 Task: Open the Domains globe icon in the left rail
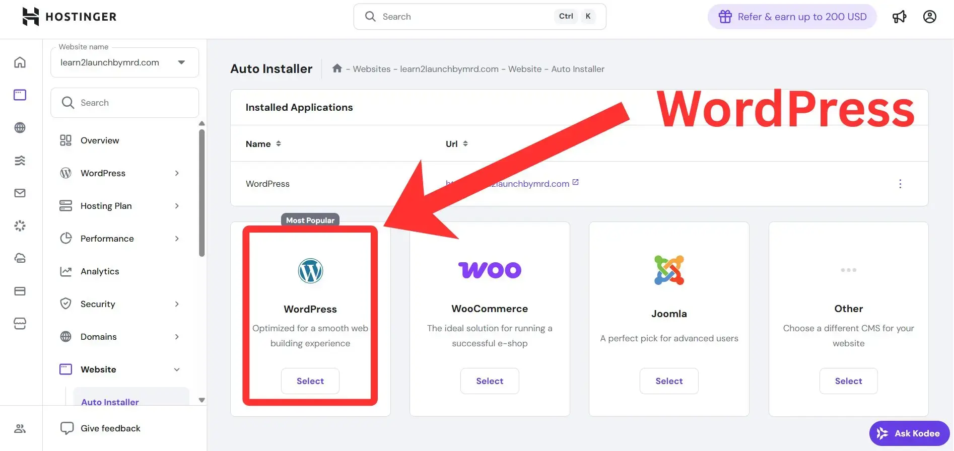[20, 127]
